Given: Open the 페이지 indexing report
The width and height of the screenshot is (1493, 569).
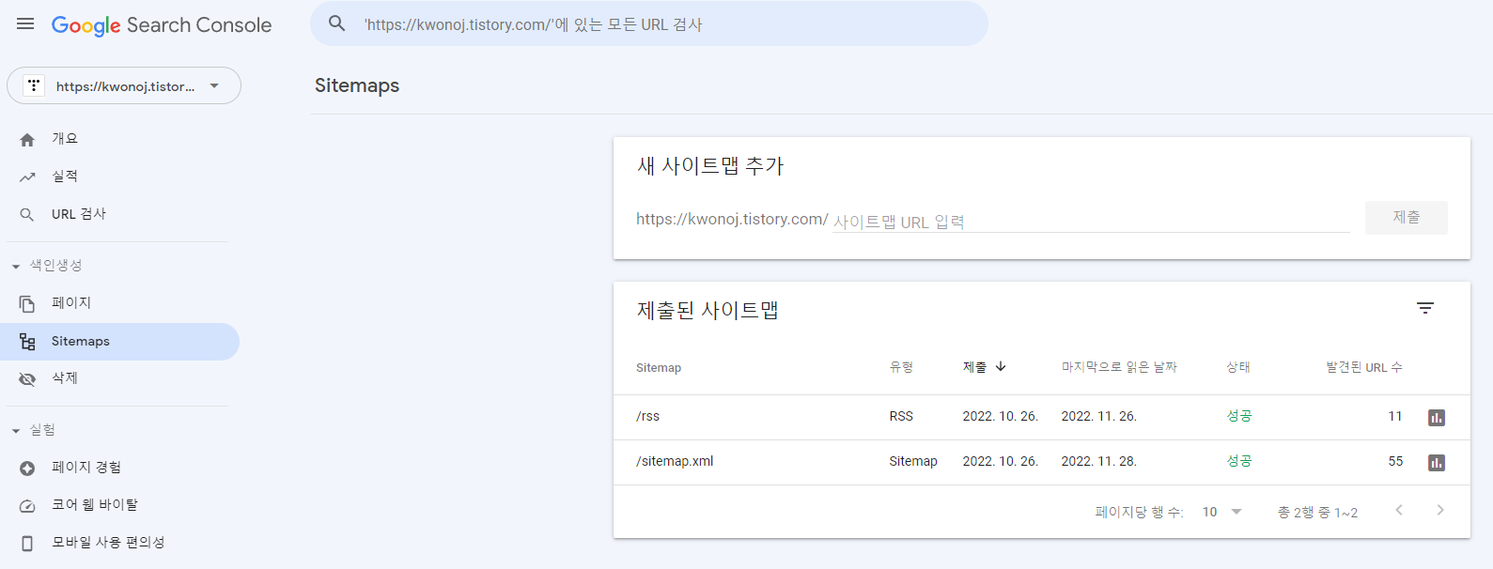Looking at the screenshot, I should pos(71,303).
